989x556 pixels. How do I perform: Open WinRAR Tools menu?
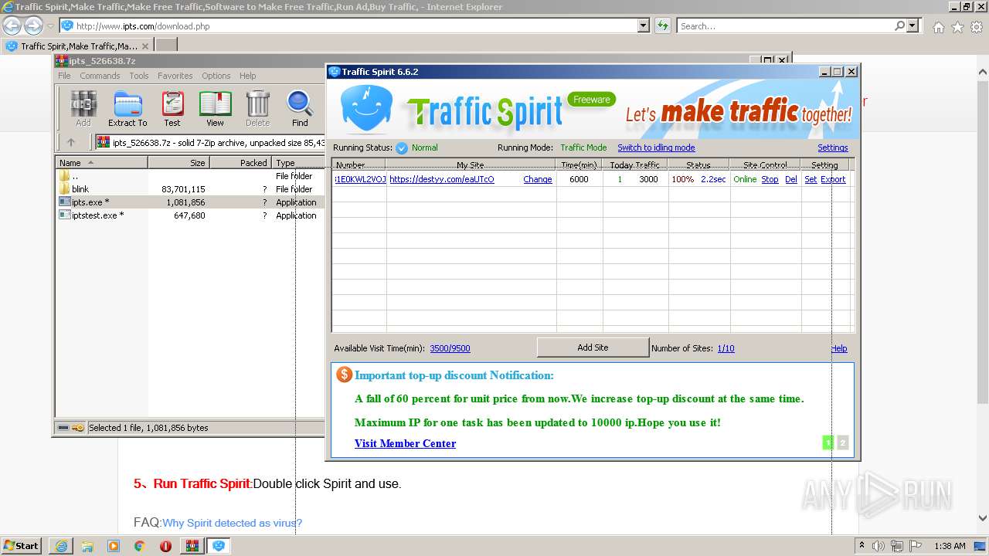[139, 76]
